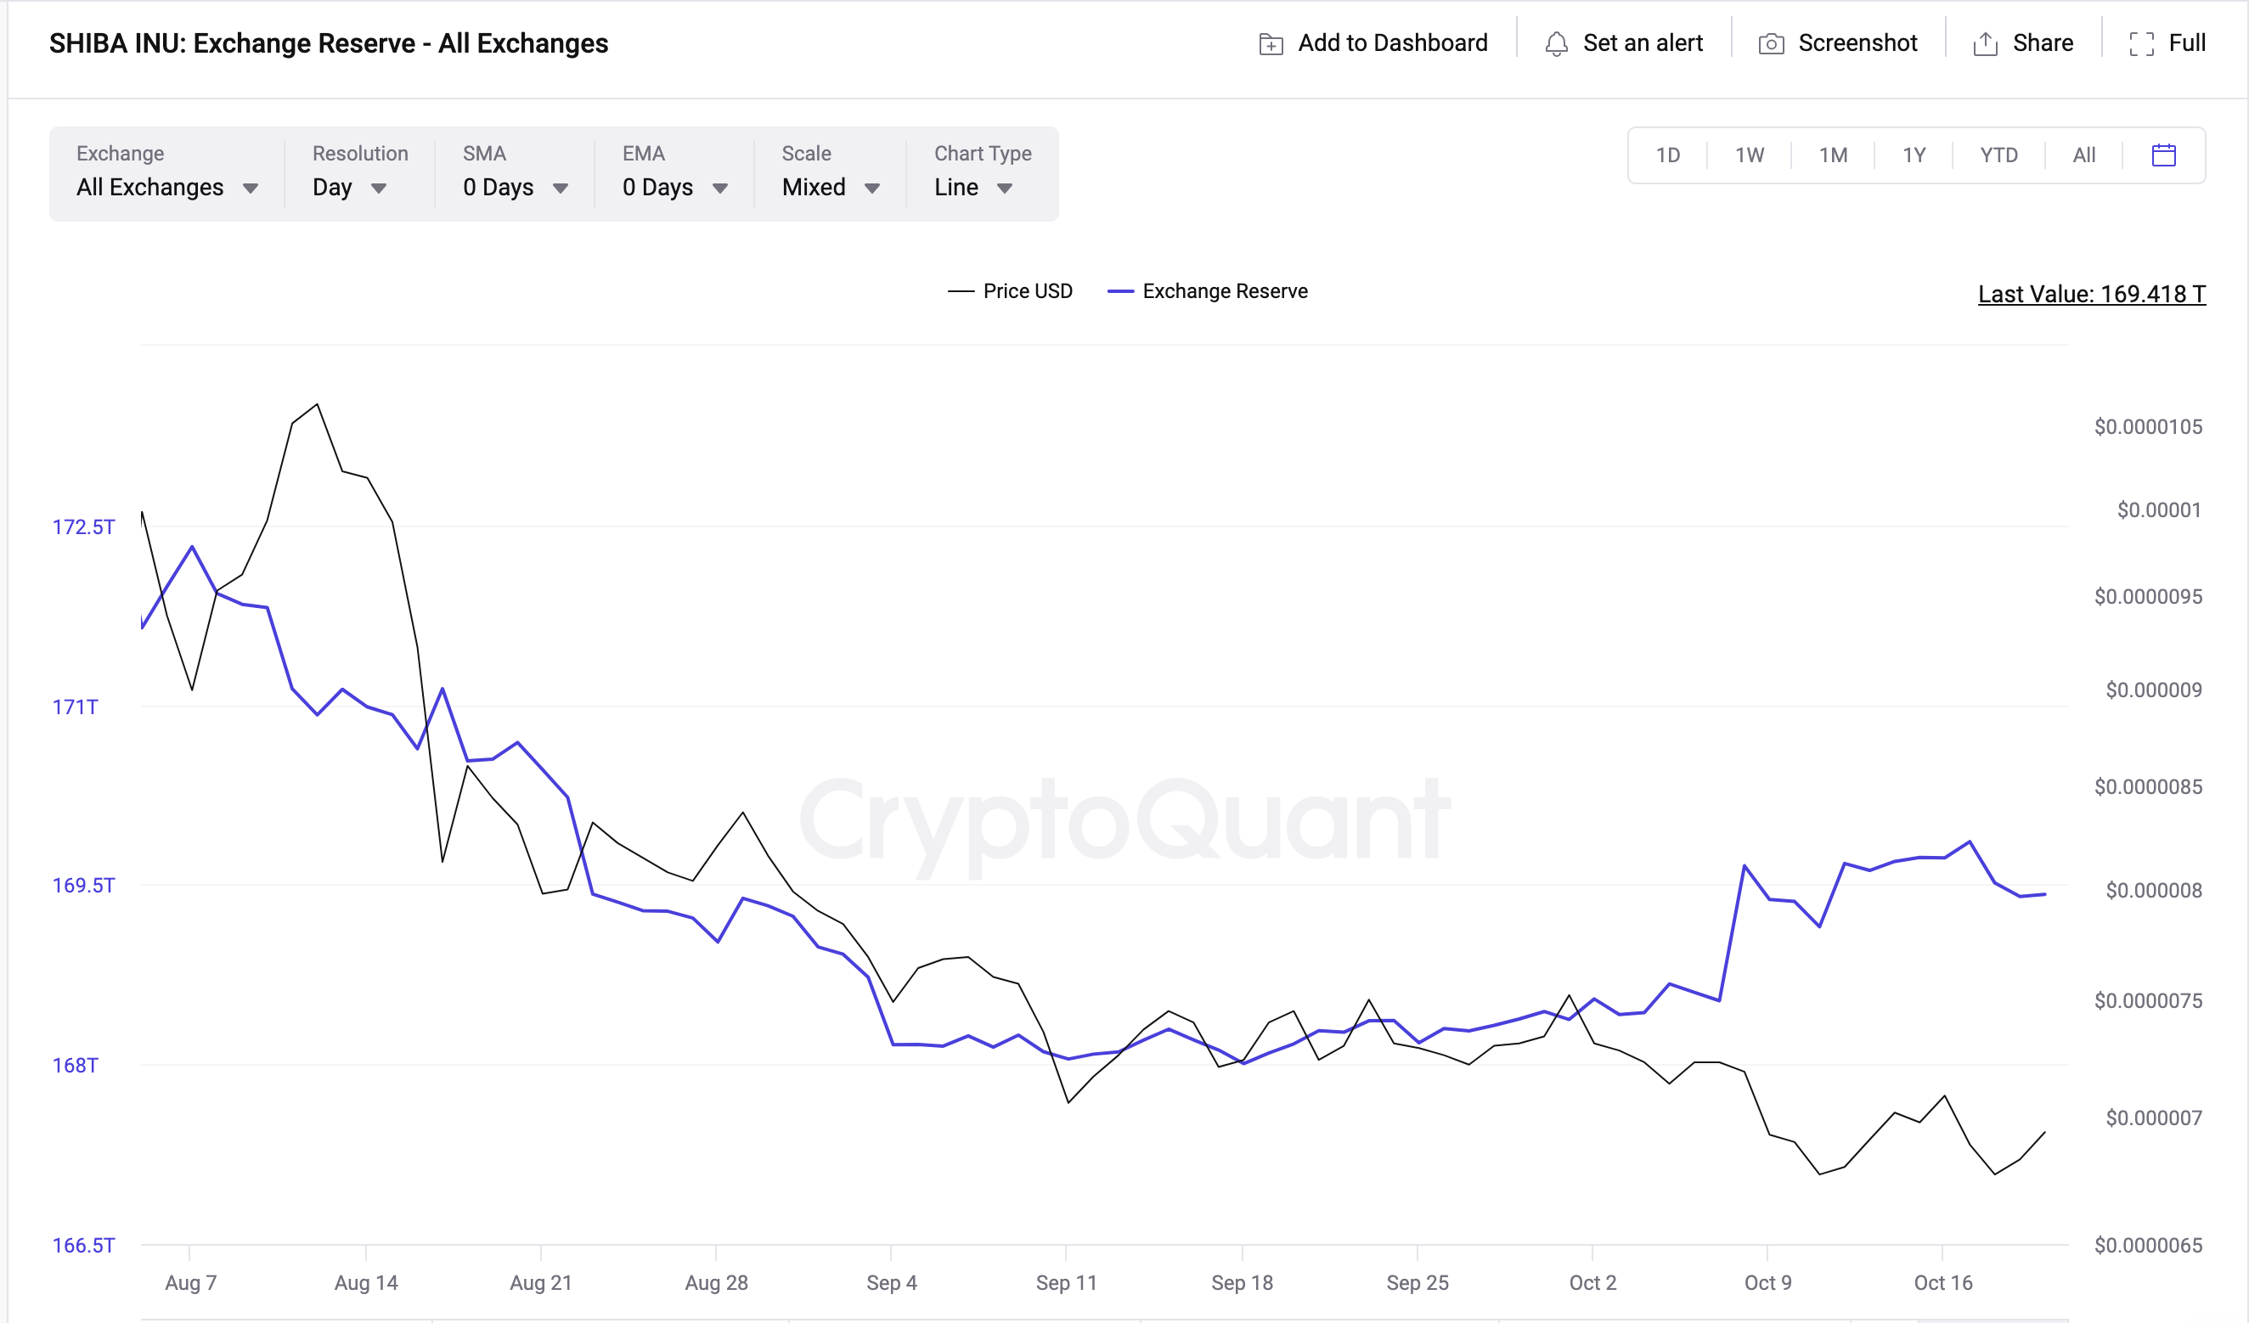Toggle Price USD series in legend
This screenshot has height=1323, width=2249.
click(1027, 290)
